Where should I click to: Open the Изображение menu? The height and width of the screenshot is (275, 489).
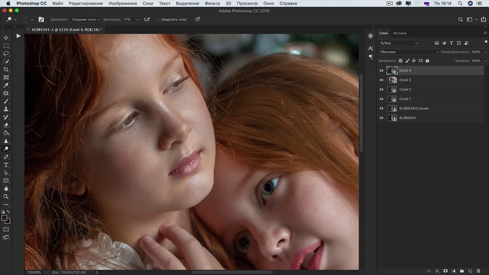tap(123, 3)
